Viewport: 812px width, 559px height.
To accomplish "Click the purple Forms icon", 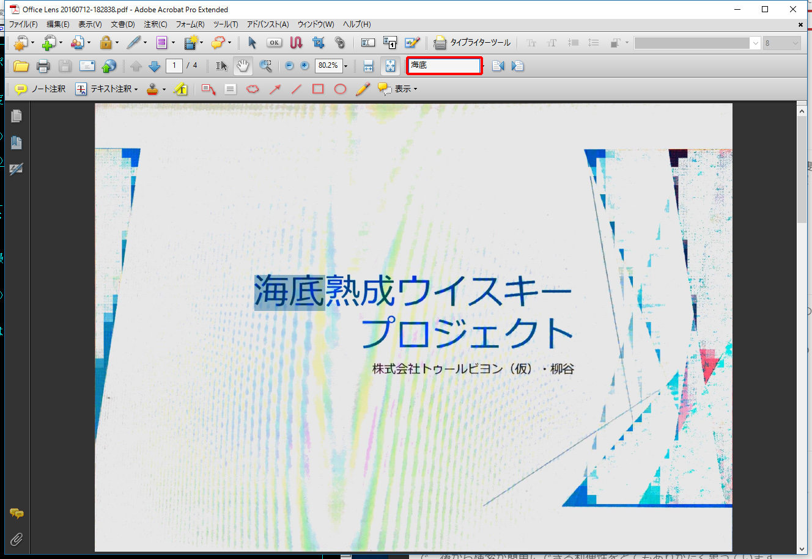I will 161,43.
